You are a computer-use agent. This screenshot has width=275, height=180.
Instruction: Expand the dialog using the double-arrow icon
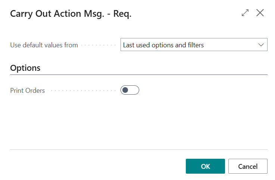(245, 13)
